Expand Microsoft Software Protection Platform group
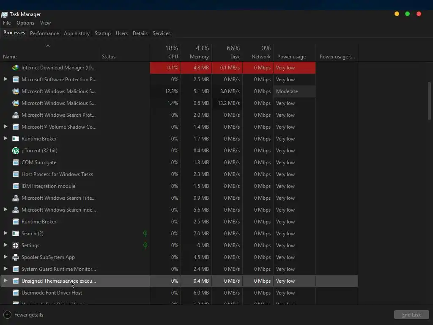This screenshot has width=433, height=325. click(x=5, y=79)
